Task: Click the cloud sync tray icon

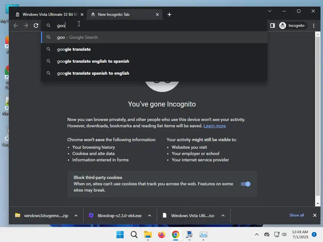Action: pos(267,234)
